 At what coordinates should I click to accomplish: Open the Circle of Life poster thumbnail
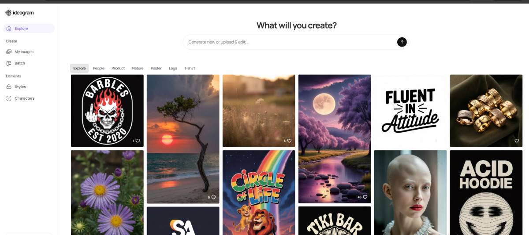[x=259, y=192]
